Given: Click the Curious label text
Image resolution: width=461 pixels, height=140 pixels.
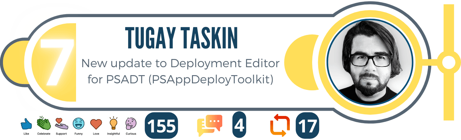Looking at the screenshot, I should click(131, 134).
